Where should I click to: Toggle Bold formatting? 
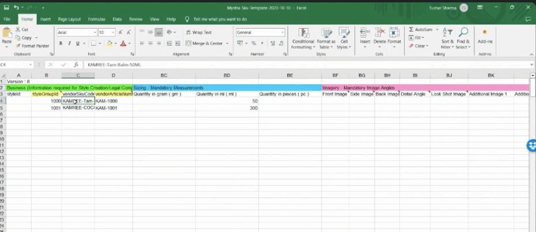coord(61,43)
